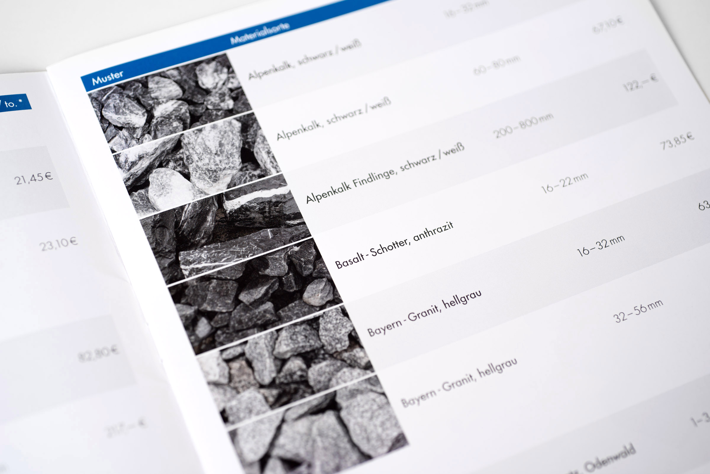
Task: Click the Muster column header
Action: point(108,79)
